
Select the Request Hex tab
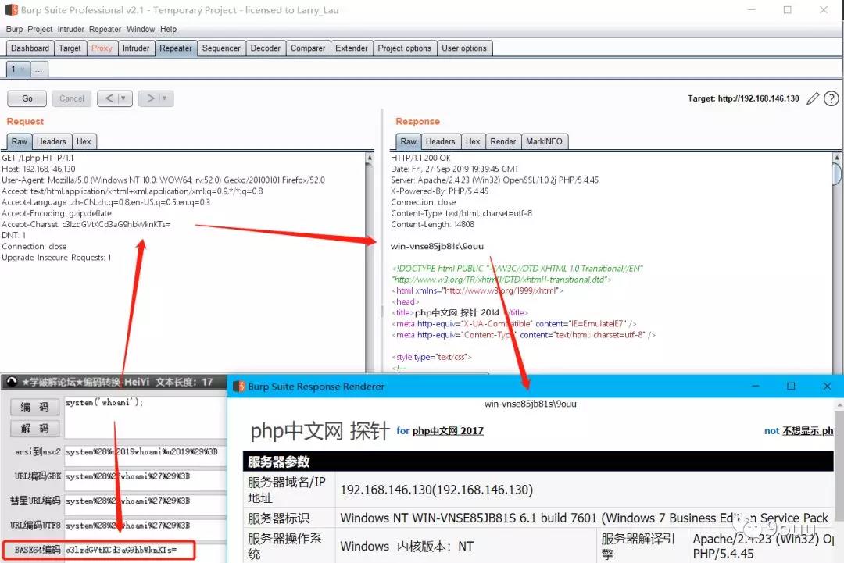(84, 141)
